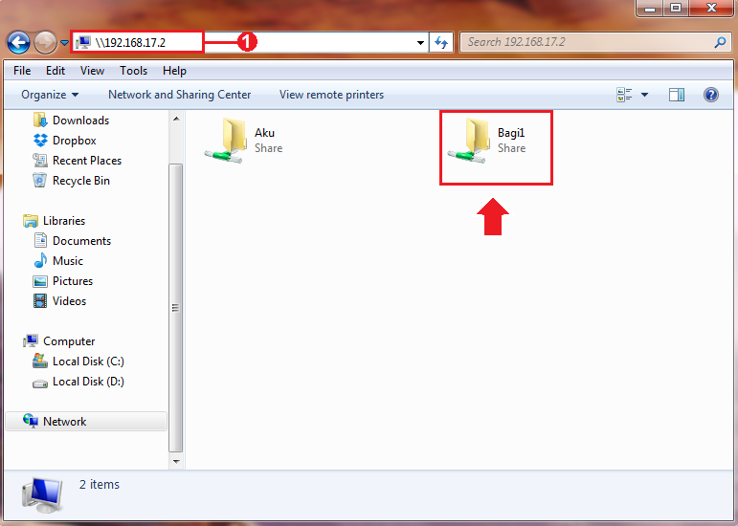Click the Forward navigation arrow button
This screenshot has width=738, height=526.
click(45, 43)
